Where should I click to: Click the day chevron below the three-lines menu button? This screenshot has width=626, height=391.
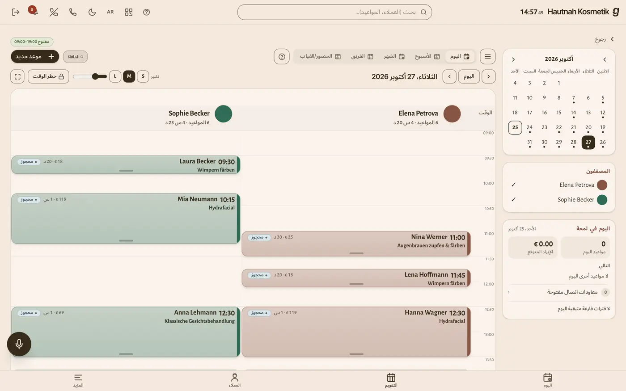pyautogui.click(x=488, y=76)
